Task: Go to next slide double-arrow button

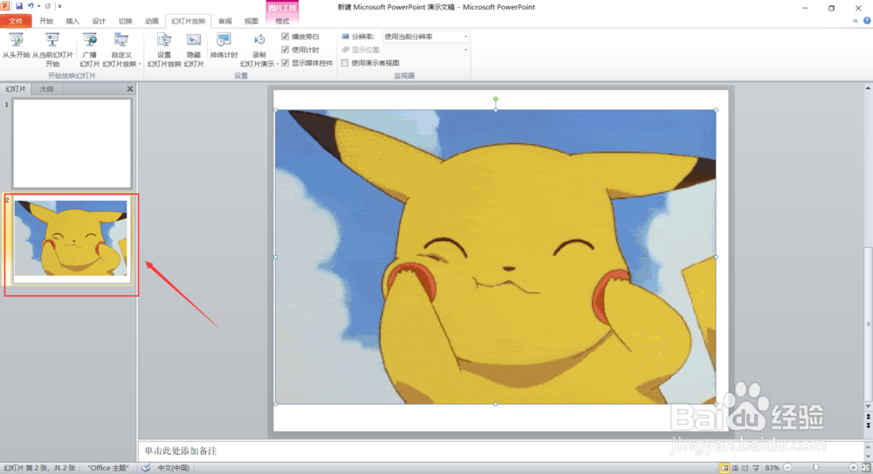Action: click(868, 425)
